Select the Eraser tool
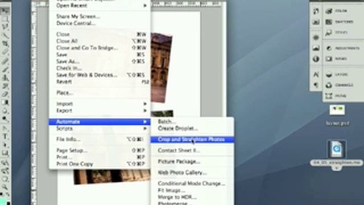Image resolution: width=364 pixels, height=205 pixels. [5, 94]
